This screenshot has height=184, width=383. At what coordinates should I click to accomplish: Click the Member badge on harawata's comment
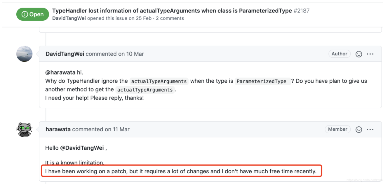coord(337,129)
